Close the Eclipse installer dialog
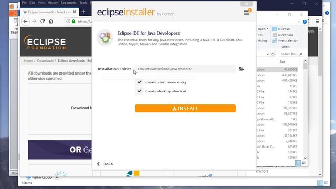This screenshot has height=189, width=336. (246, 4)
